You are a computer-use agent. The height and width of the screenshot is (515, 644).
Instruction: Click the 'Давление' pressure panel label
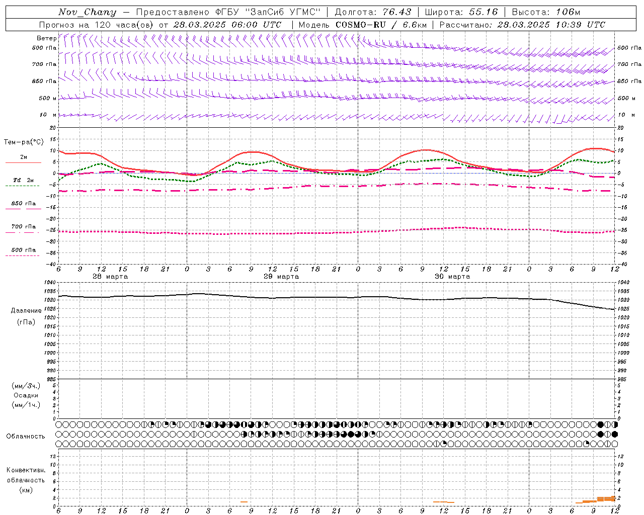[x=26, y=310]
